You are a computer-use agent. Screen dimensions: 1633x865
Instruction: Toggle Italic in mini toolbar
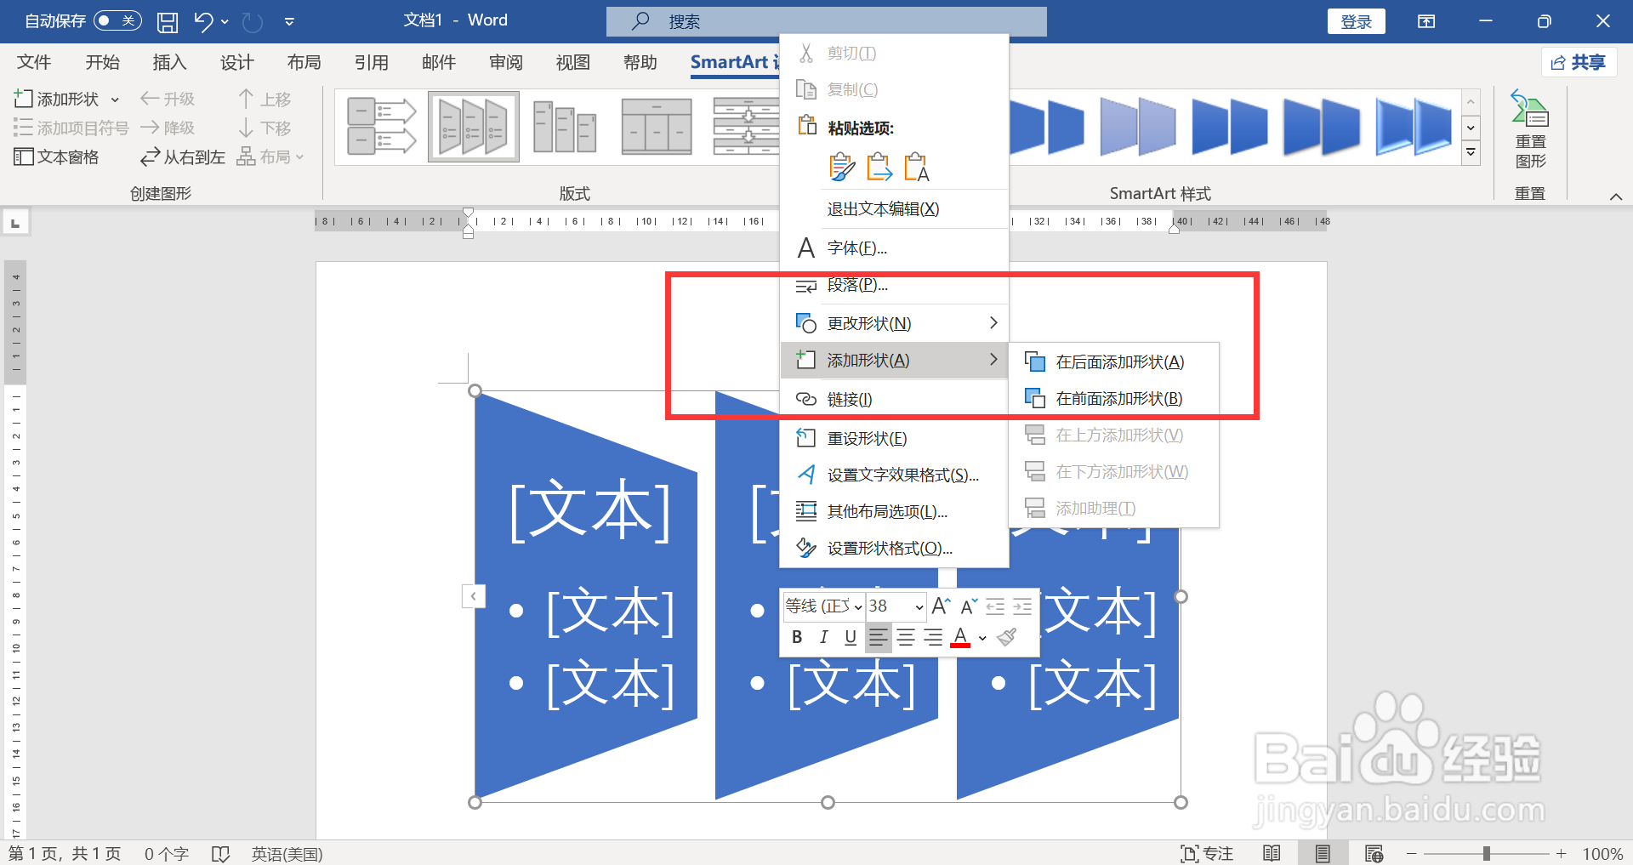point(823,637)
